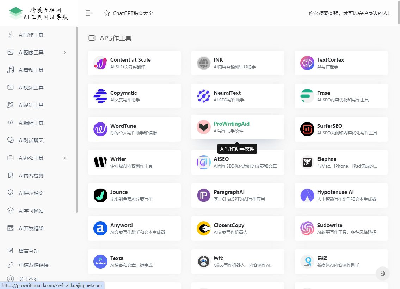This screenshot has width=400, height=289.
Task: Click the Frase card title text
Action: 324,93
